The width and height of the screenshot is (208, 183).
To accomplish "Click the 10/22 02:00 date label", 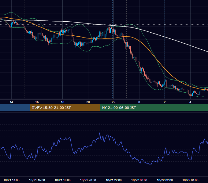I will (x=165, y=180).
